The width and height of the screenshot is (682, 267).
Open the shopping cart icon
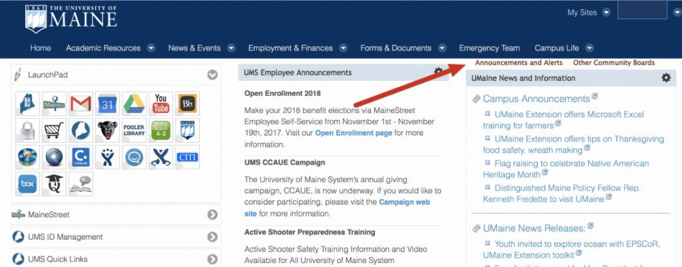pos(54,130)
